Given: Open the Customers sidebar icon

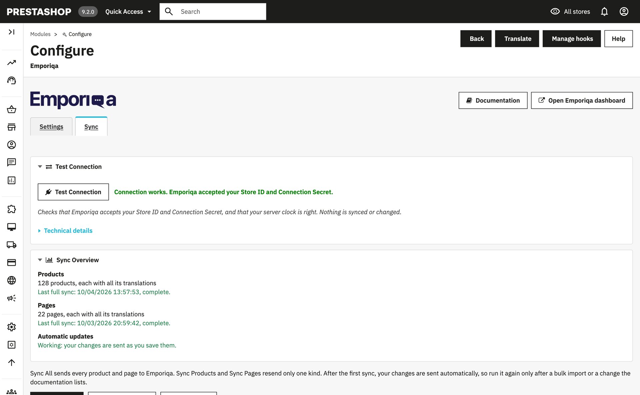Looking at the screenshot, I should pyautogui.click(x=12, y=145).
